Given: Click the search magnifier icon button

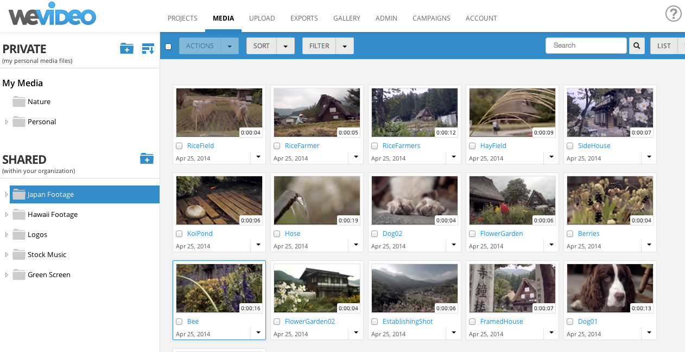Looking at the screenshot, I should coord(636,46).
